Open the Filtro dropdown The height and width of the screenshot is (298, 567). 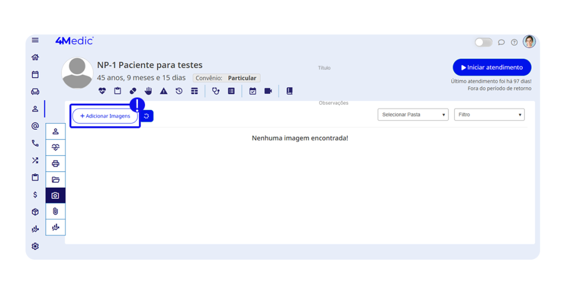tap(489, 115)
